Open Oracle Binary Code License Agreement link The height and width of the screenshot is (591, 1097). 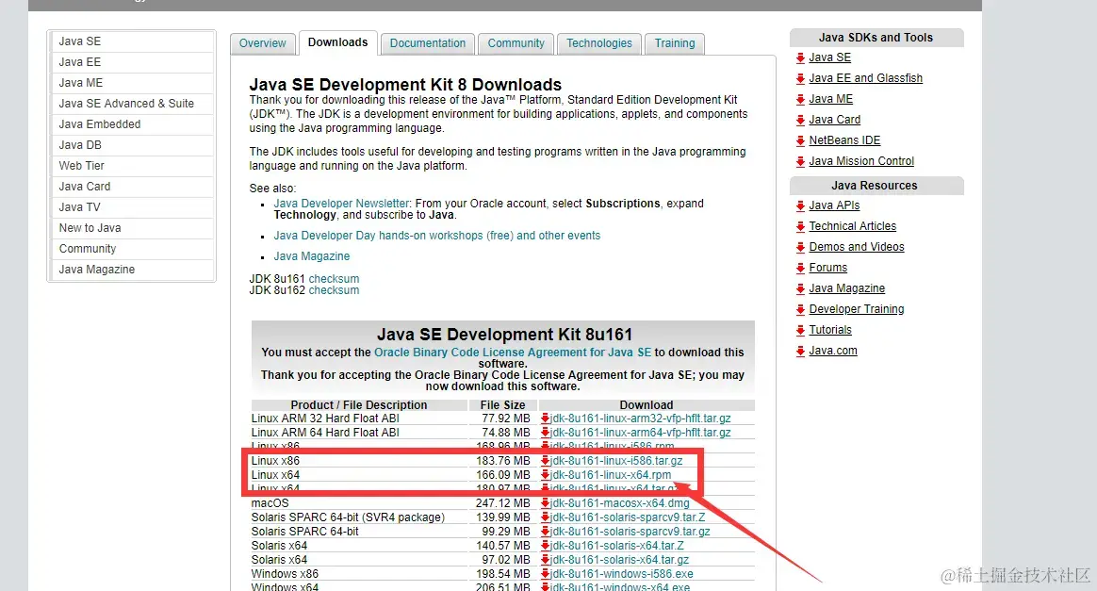513,353
